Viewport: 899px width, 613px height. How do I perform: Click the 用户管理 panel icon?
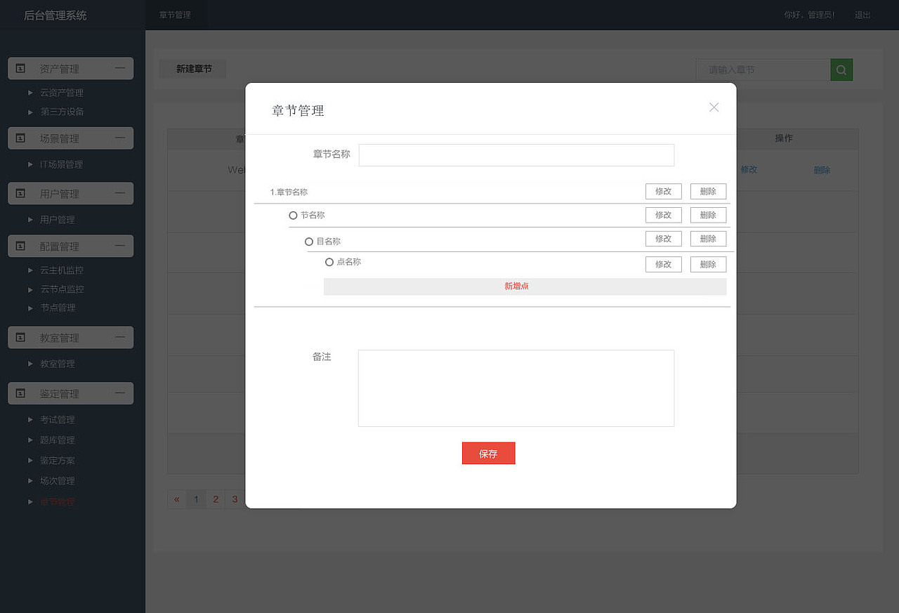(x=20, y=193)
